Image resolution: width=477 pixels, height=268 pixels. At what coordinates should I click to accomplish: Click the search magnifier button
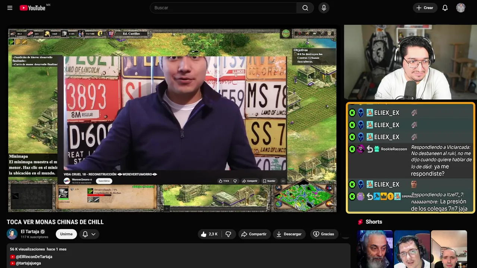click(x=305, y=8)
